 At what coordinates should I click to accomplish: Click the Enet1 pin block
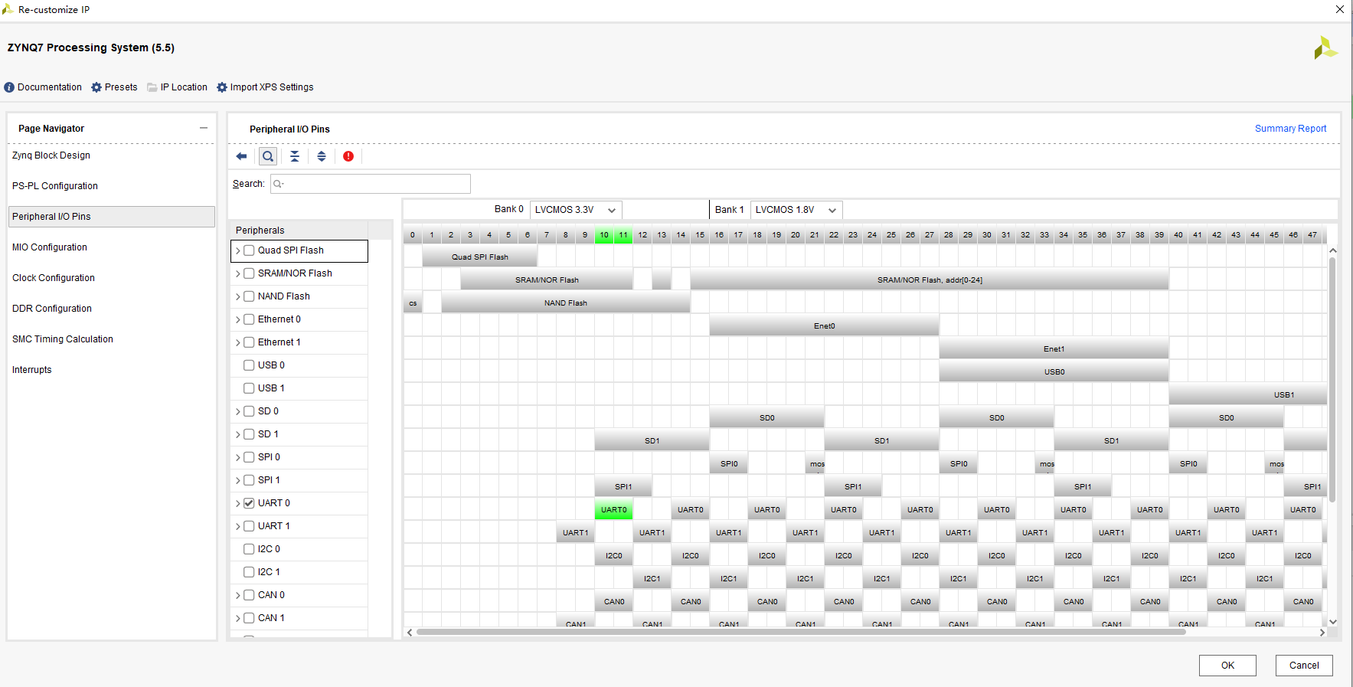[x=1054, y=348]
